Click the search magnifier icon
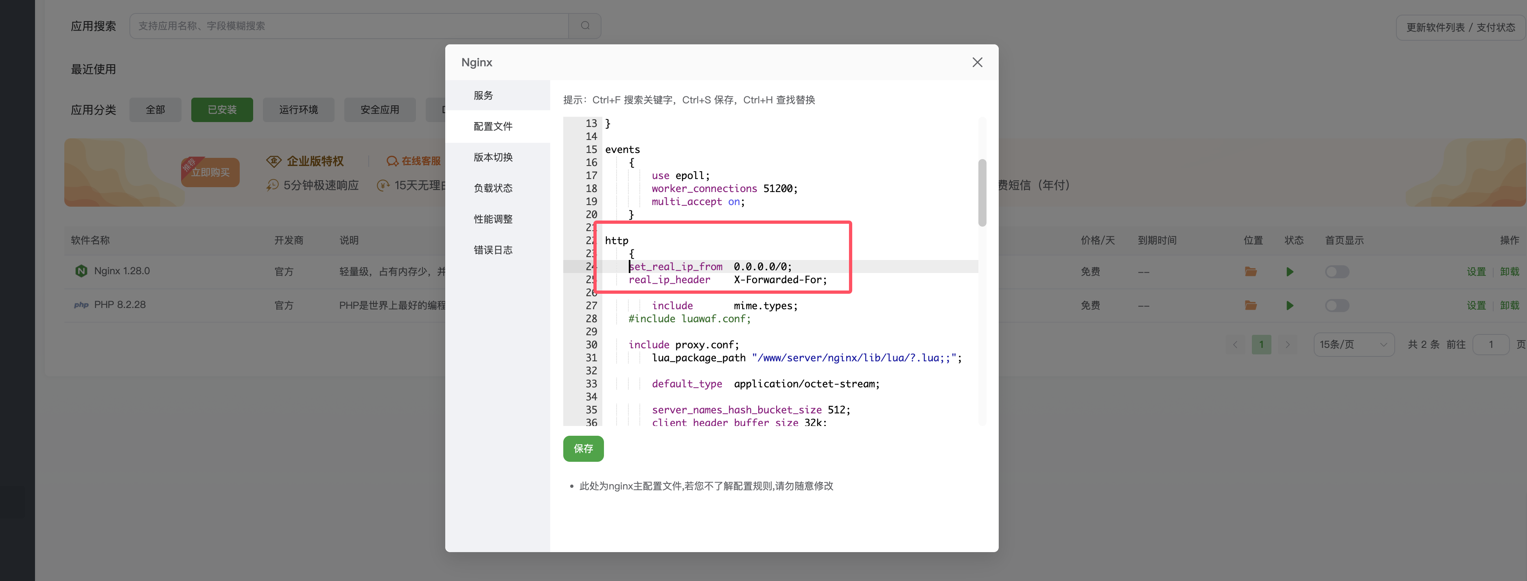Viewport: 1527px width, 581px height. tap(584, 26)
